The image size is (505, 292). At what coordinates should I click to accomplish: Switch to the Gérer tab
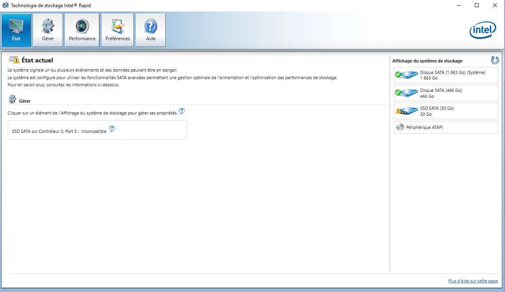(x=48, y=30)
